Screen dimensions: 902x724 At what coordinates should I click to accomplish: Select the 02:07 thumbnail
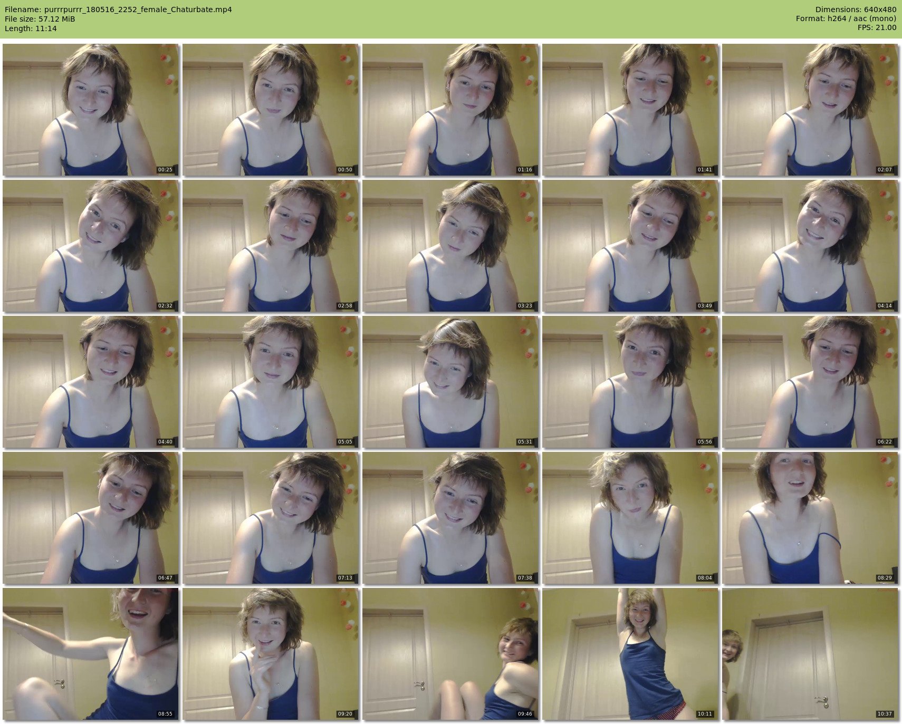[810, 110]
